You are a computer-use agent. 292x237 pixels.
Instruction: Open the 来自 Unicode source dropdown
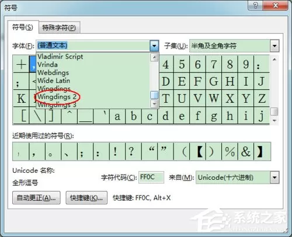274,177
